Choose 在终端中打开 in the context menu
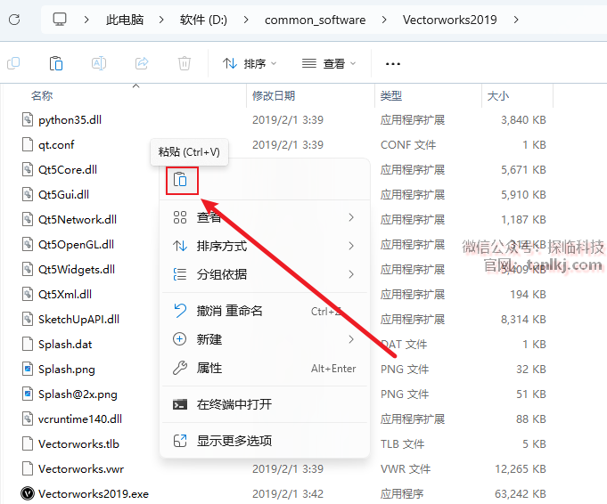Viewport: 607px width, 504px height. (x=265, y=404)
